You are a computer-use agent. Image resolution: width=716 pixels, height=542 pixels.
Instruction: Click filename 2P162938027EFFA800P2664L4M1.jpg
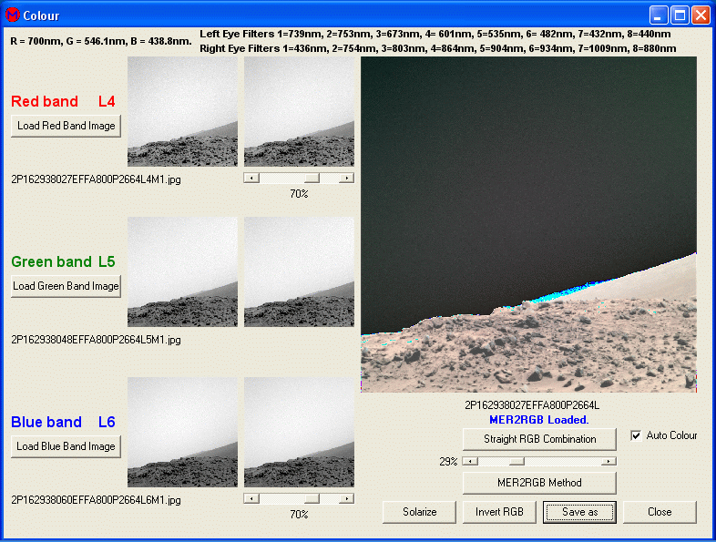point(96,179)
